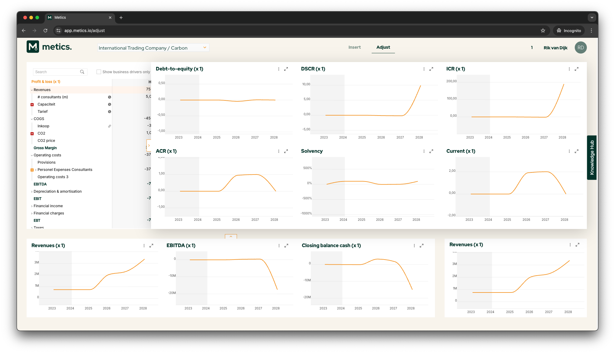The width and height of the screenshot is (615, 353).
Task: Collapse the COGS tree row
Action: pos(32,119)
